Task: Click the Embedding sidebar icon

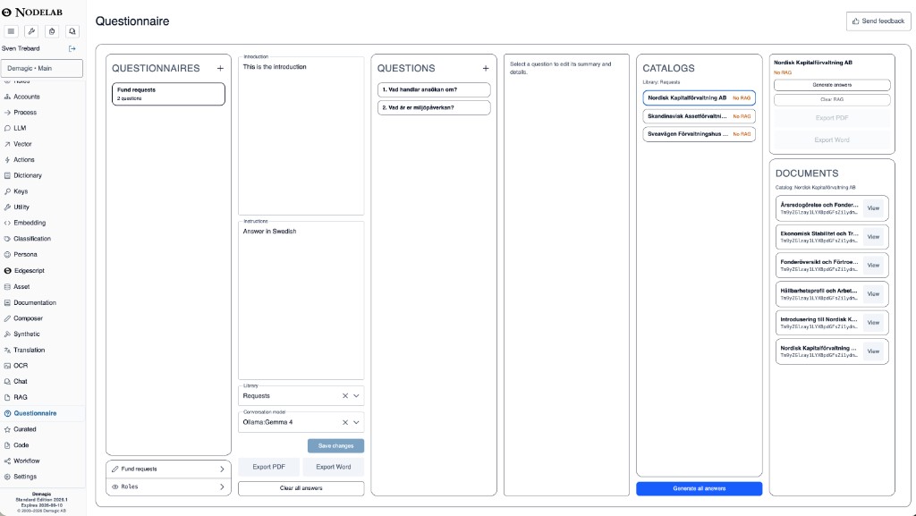Action: coord(7,223)
